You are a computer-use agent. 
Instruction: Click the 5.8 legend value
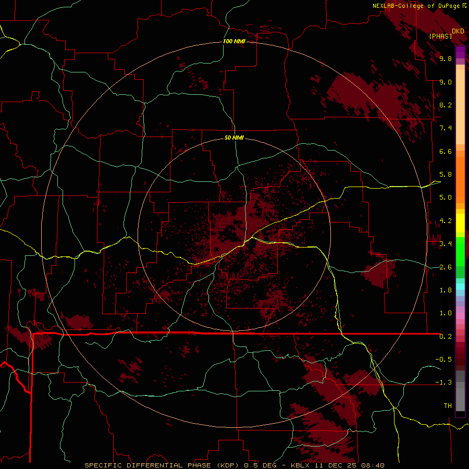(446, 175)
